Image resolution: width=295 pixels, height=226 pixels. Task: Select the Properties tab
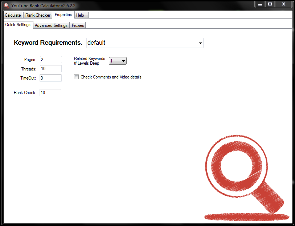tap(63, 15)
